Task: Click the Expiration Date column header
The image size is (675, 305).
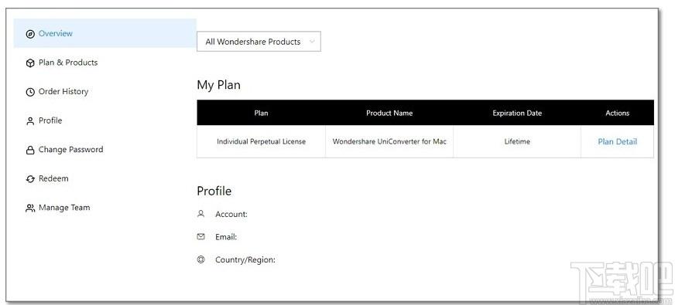Action: (x=517, y=113)
